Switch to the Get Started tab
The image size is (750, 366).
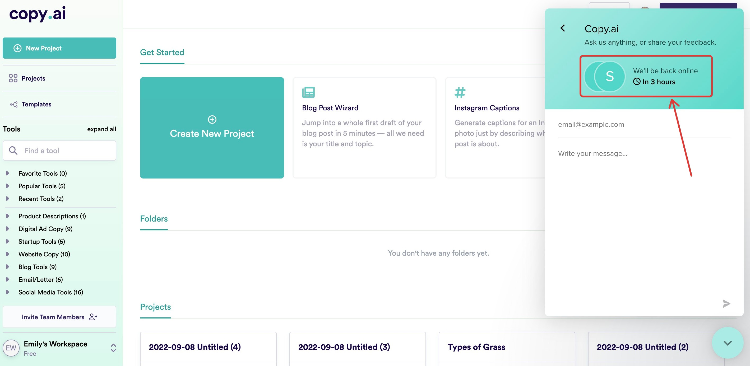[x=162, y=52]
